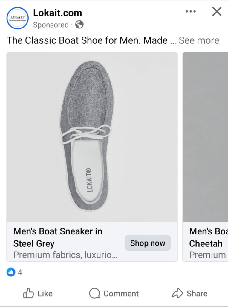Viewport: 228px width, 307px height.
Task: Comment on the Lokait post
Action: click(114, 293)
